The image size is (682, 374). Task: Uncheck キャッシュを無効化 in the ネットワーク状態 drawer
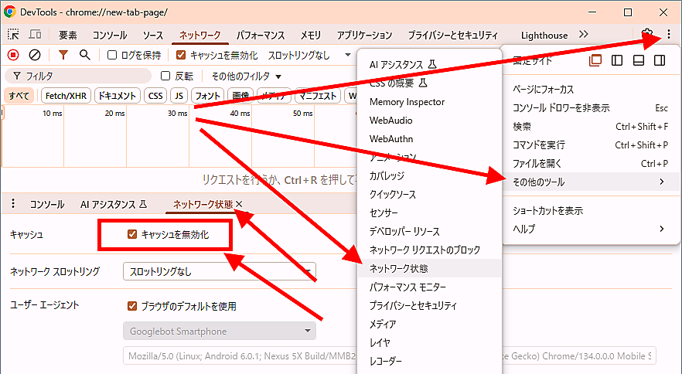pos(132,234)
